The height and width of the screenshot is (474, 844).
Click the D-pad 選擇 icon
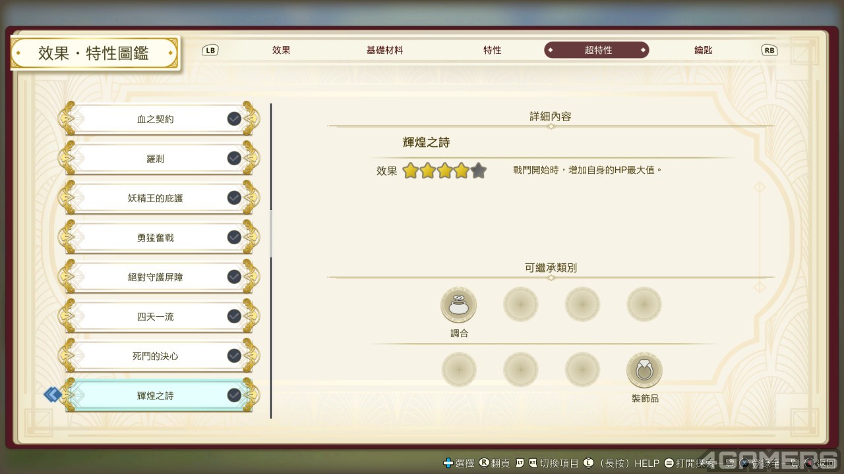(x=448, y=463)
